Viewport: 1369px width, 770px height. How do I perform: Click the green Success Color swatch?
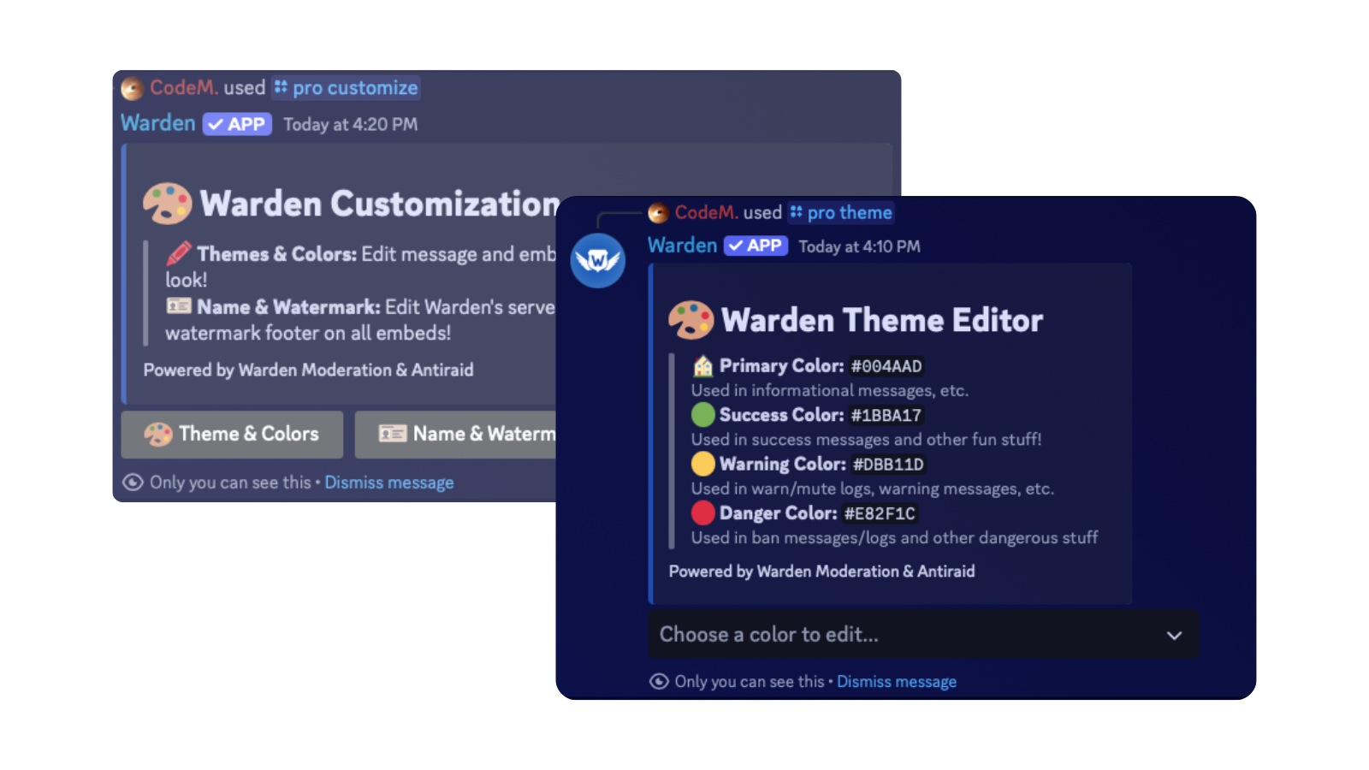click(x=702, y=415)
